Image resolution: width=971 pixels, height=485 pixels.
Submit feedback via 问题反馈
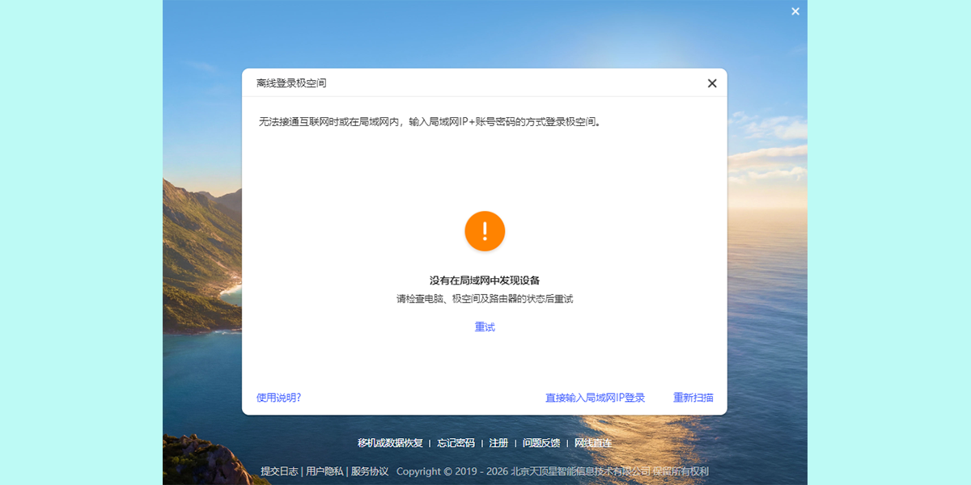point(543,443)
